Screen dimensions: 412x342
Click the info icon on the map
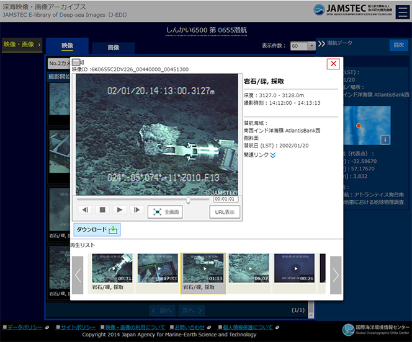385,139
